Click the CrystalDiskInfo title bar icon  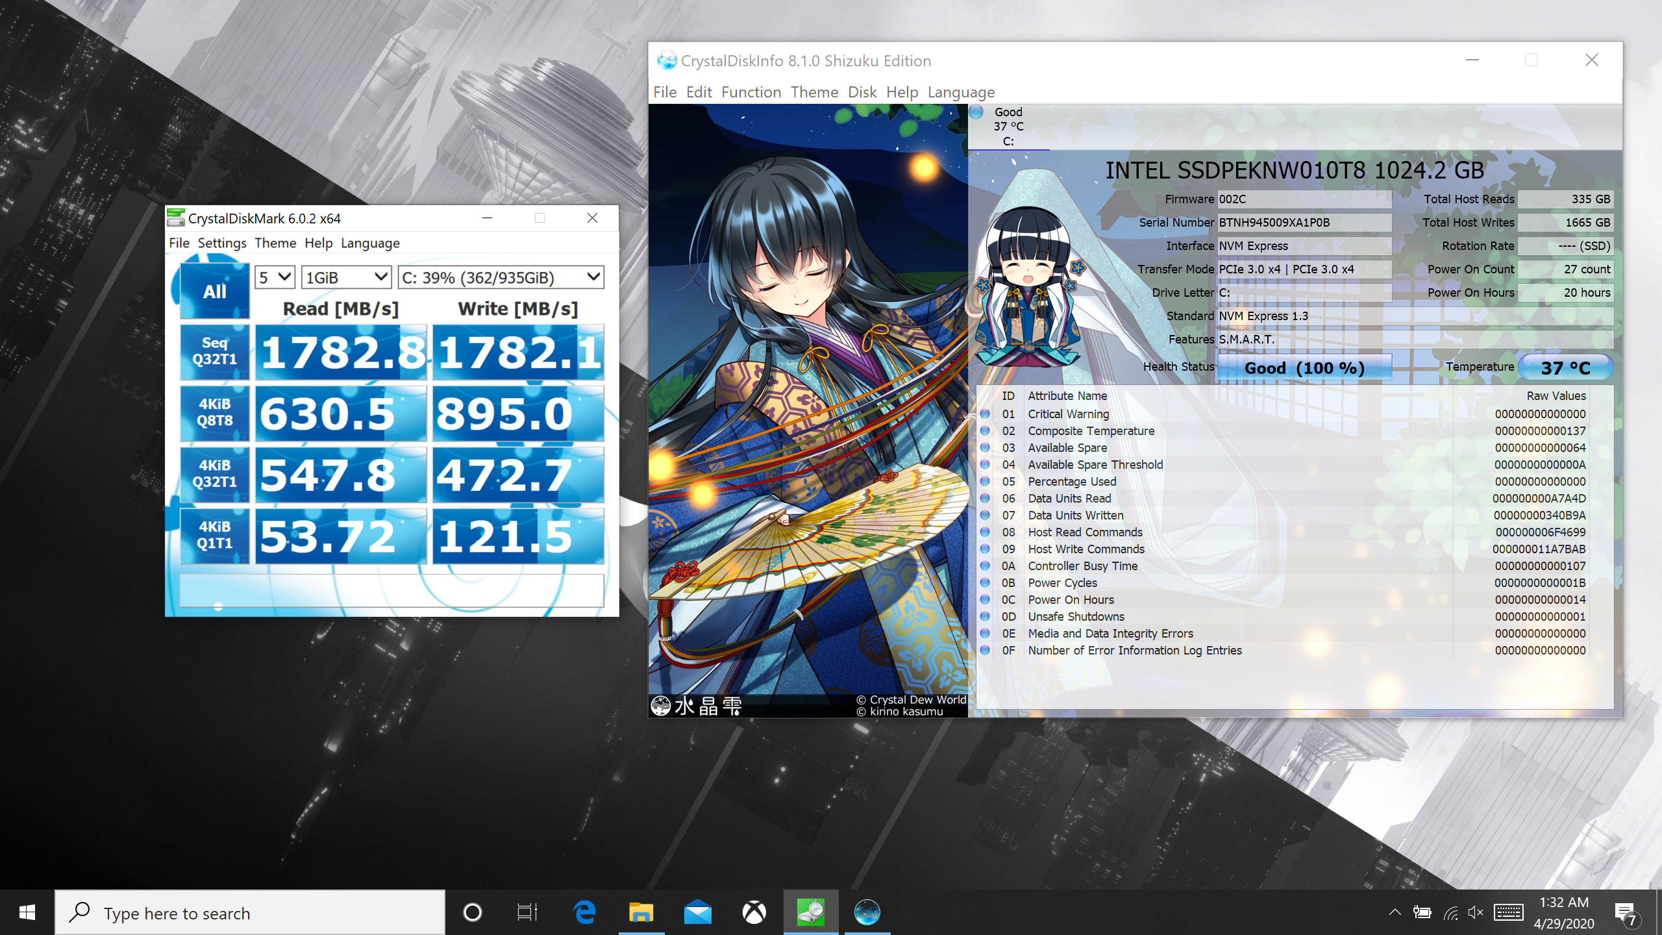667,60
